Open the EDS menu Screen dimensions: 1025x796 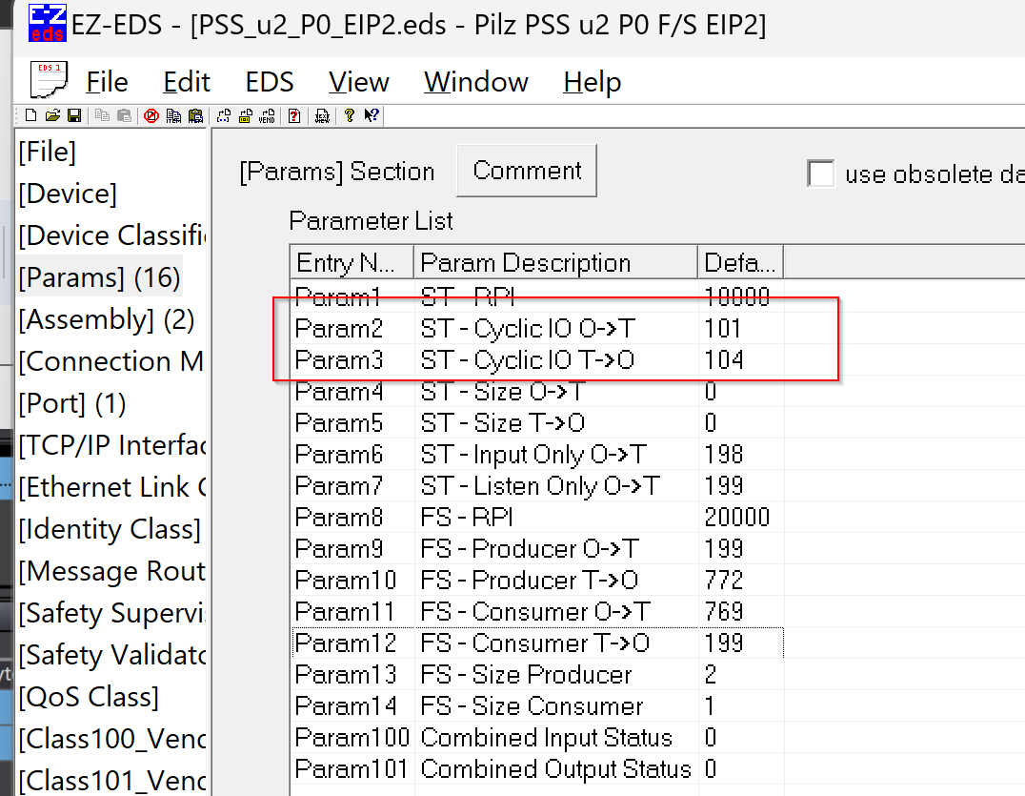click(270, 82)
